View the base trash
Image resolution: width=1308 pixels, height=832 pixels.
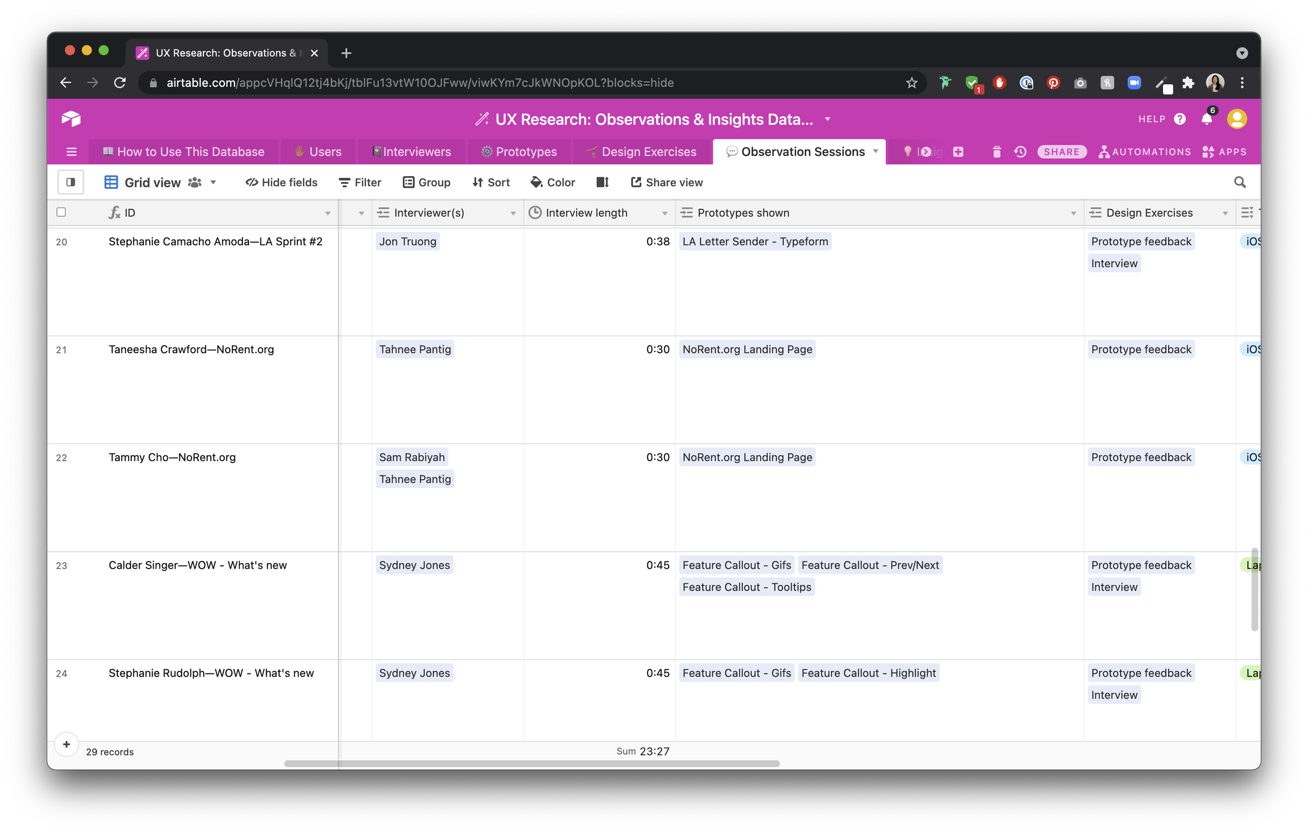996,152
